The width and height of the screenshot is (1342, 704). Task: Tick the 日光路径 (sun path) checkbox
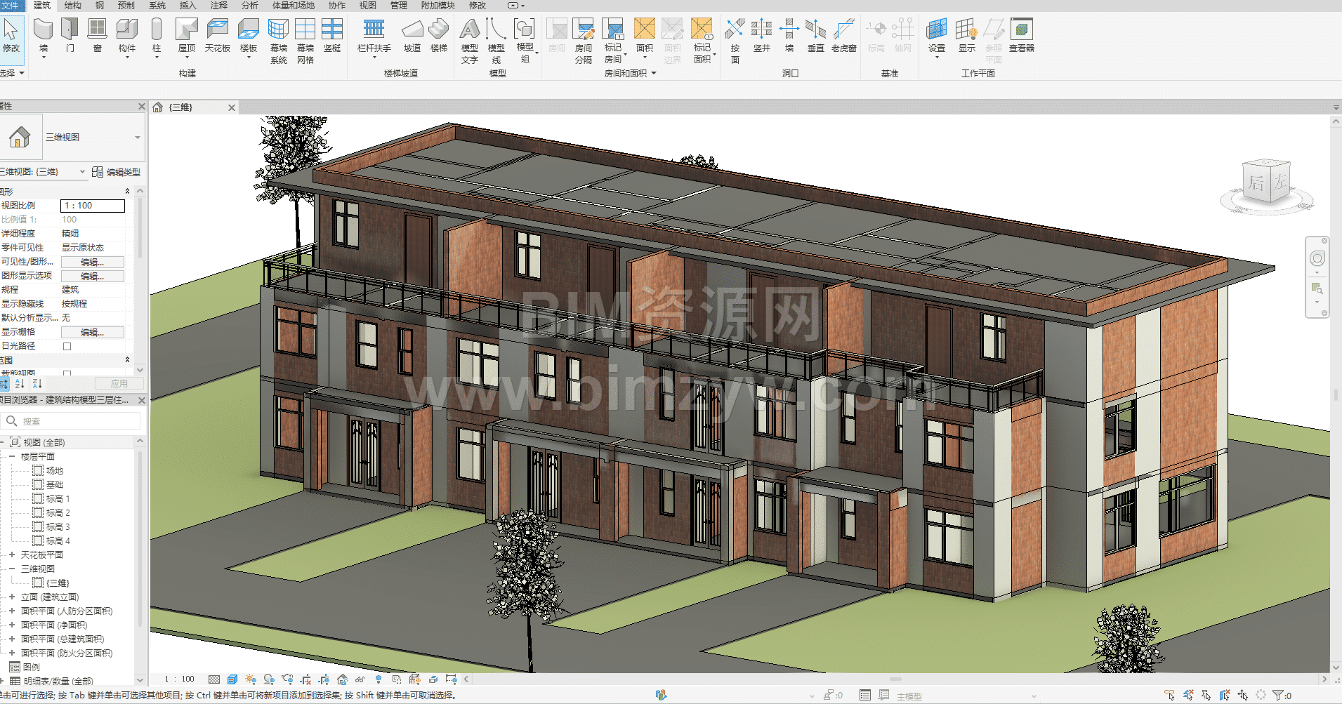(x=67, y=346)
